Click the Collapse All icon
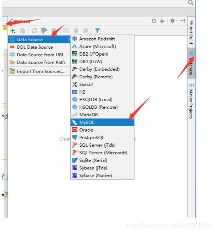Image resolution: width=215 pixels, height=232 pixels. [x=162, y=21]
